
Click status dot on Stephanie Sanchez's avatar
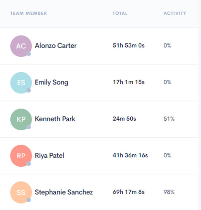coord(29,200)
